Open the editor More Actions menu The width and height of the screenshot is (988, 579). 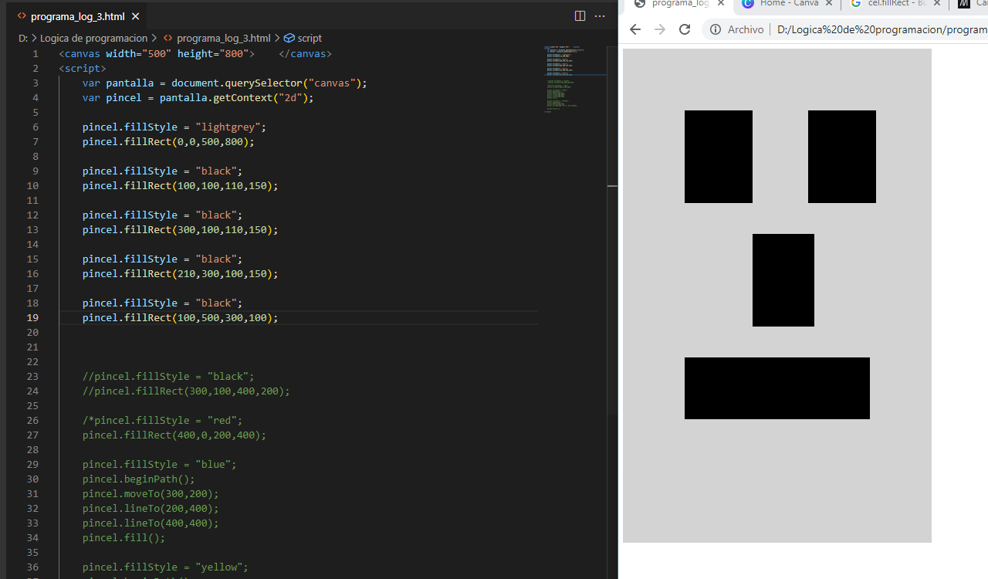point(600,16)
